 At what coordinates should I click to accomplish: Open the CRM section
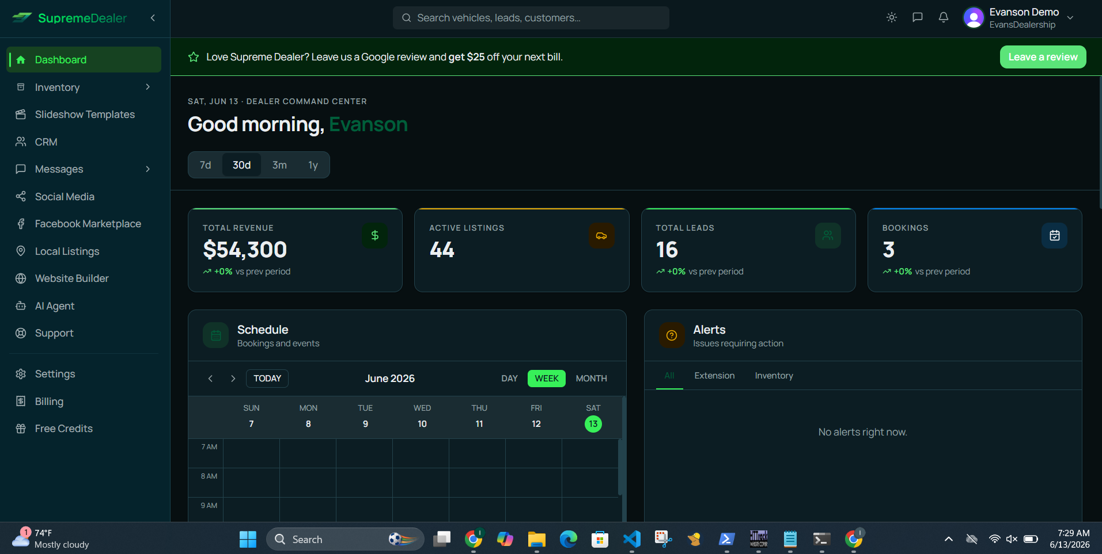coord(84,142)
